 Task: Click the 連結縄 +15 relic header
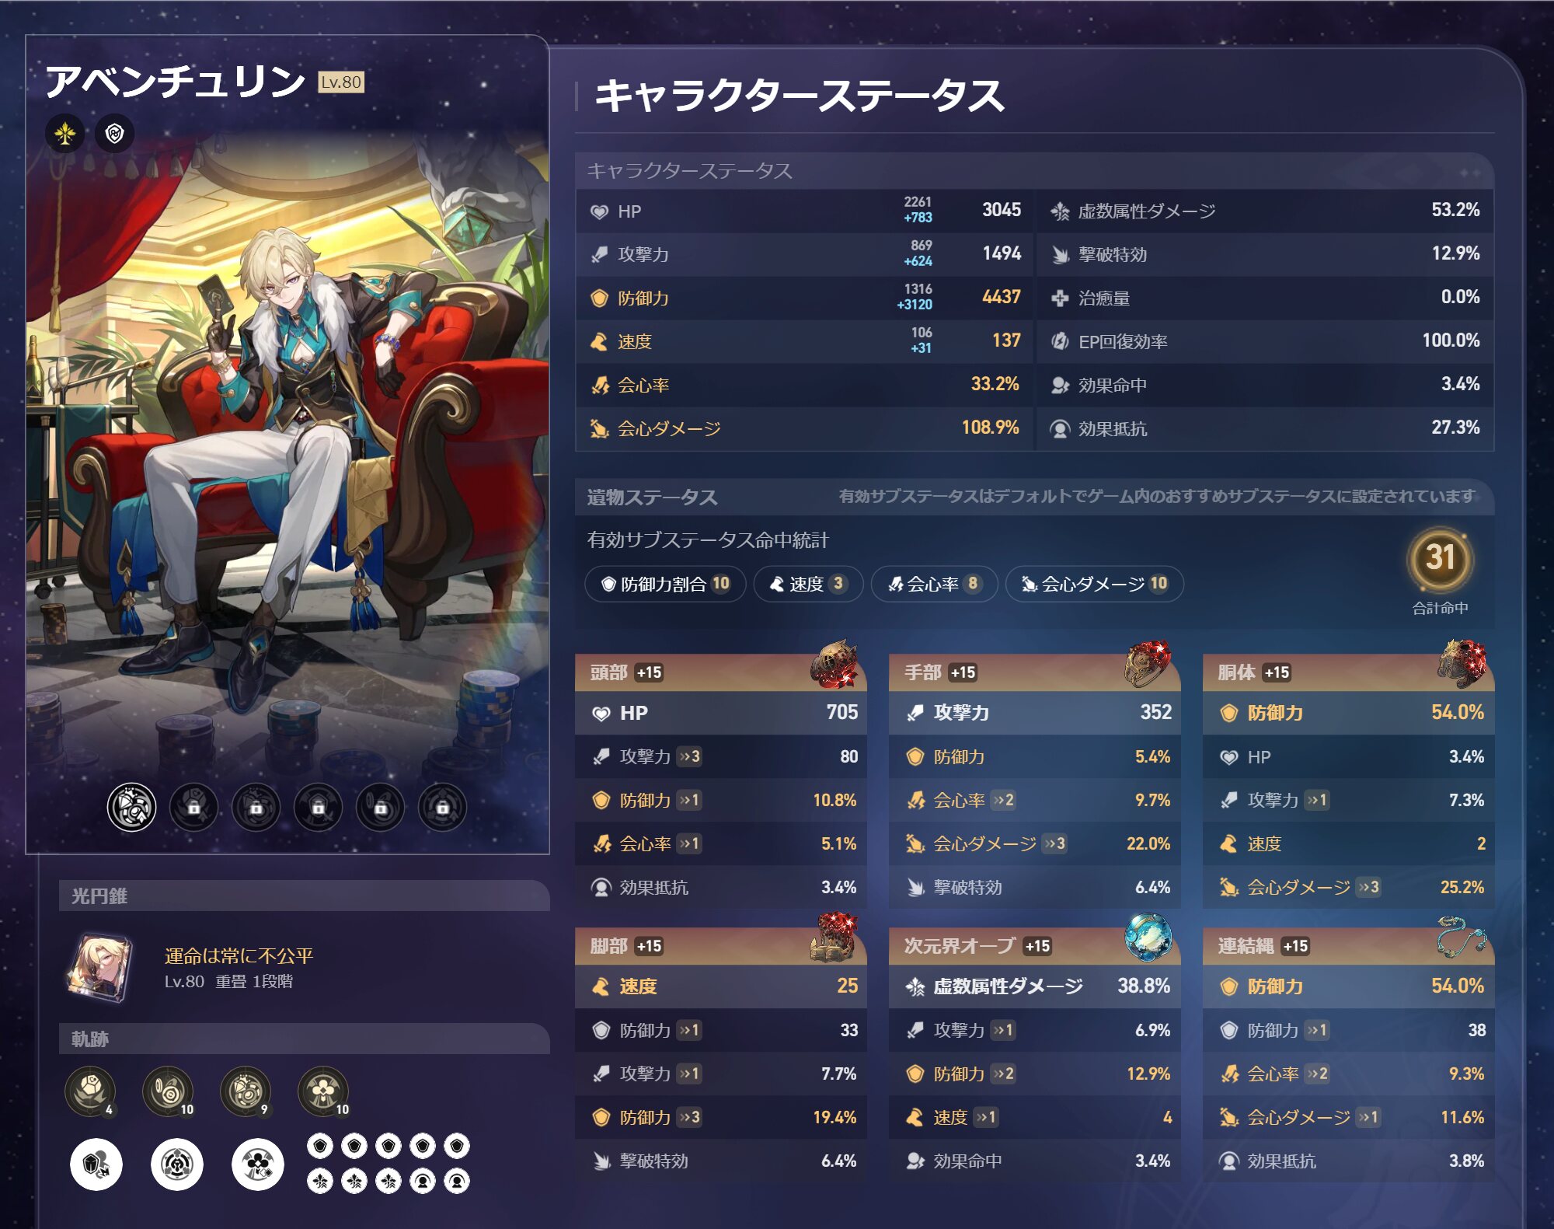(1349, 946)
